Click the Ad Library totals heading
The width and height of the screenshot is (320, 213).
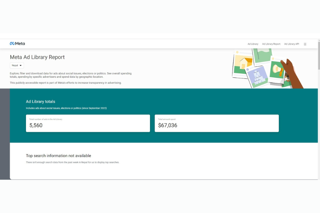(41, 102)
